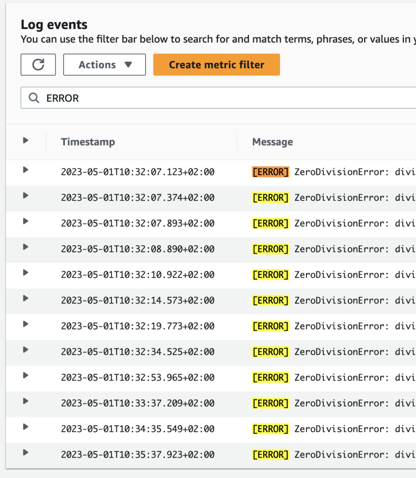
Task: Sort by the Timestamp column header
Action: coord(88,142)
